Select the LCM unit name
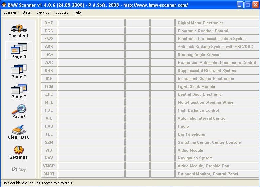 [49, 87]
